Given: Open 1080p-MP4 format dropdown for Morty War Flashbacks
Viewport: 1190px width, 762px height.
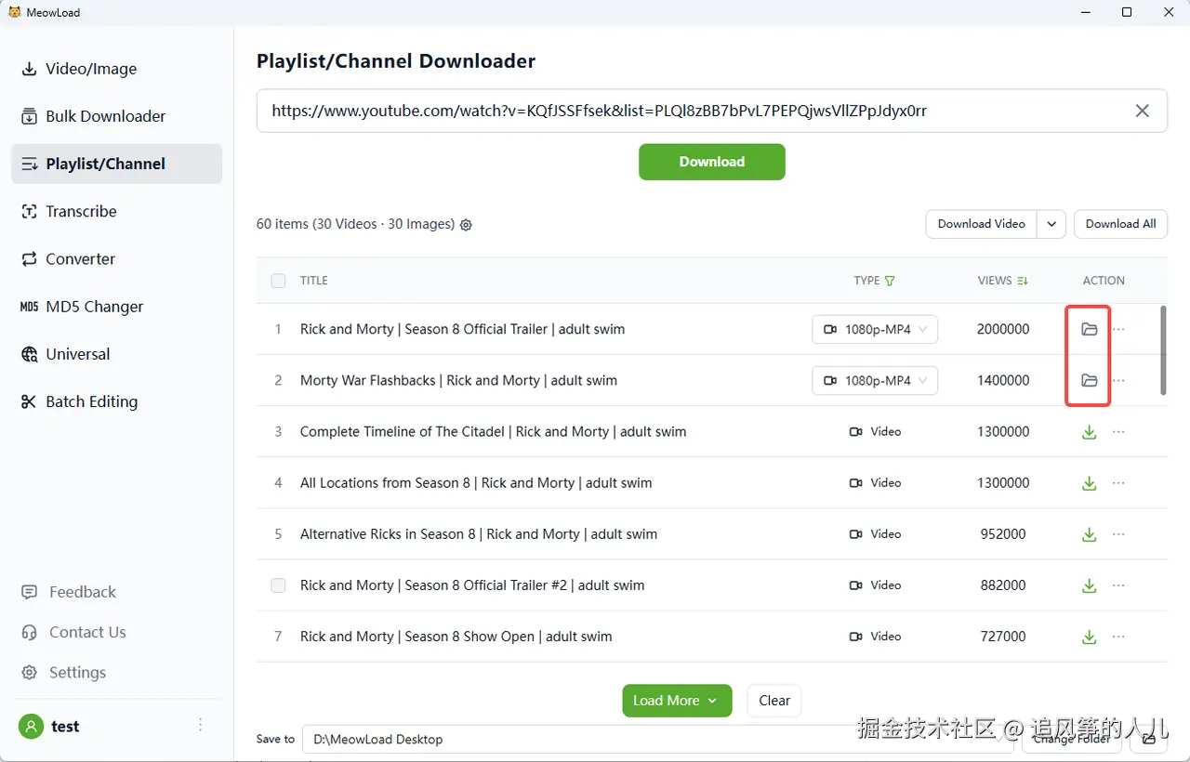Looking at the screenshot, I should click(x=875, y=380).
